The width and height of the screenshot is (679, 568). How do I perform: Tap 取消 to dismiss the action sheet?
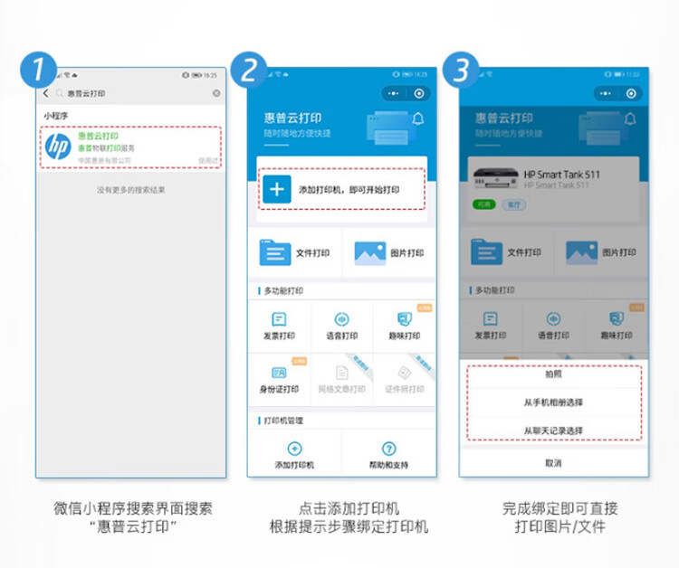click(554, 463)
